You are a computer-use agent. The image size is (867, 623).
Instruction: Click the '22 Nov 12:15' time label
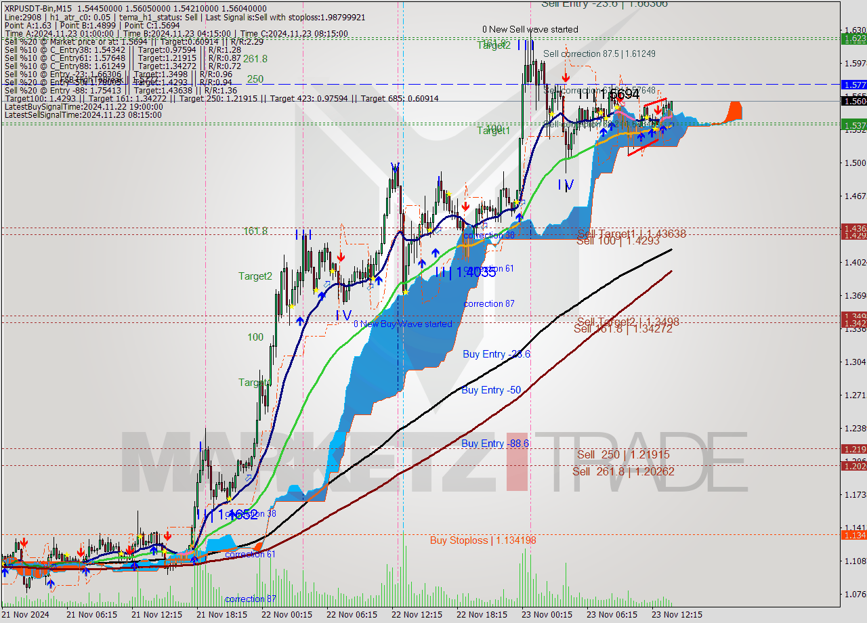click(x=416, y=614)
